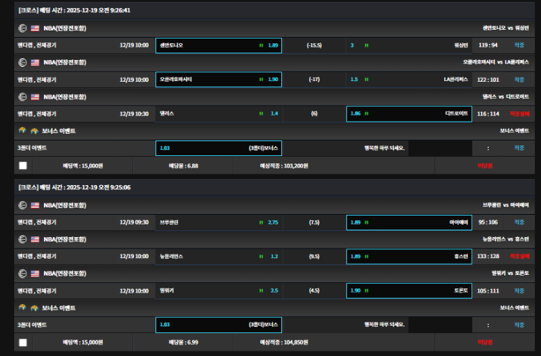Viewport: 541px width, 356px height.
Task: Click basketball icon beside San Antonio vs Washington header
Action: coord(22,28)
